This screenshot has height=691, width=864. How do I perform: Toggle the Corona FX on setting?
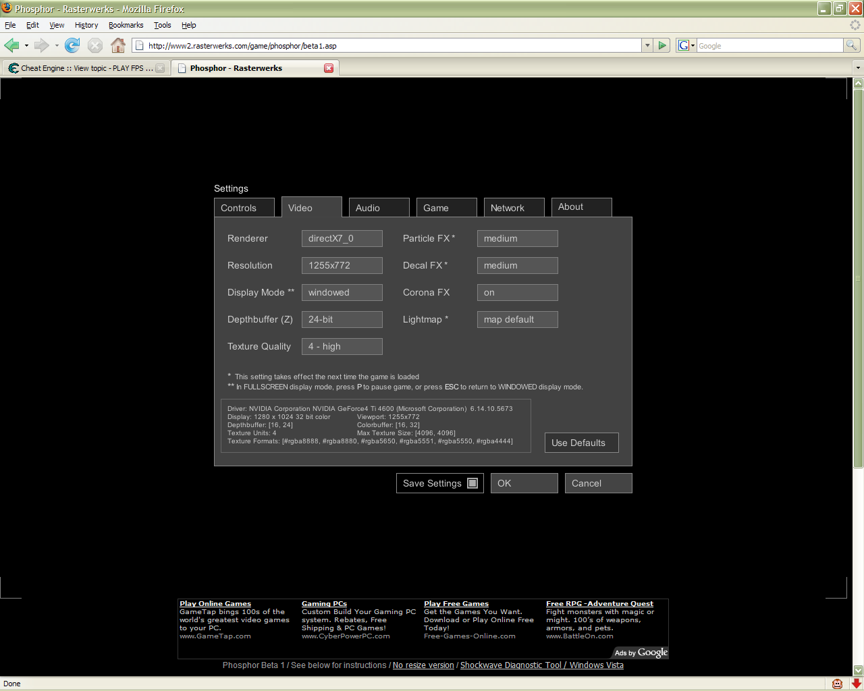[517, 292]
